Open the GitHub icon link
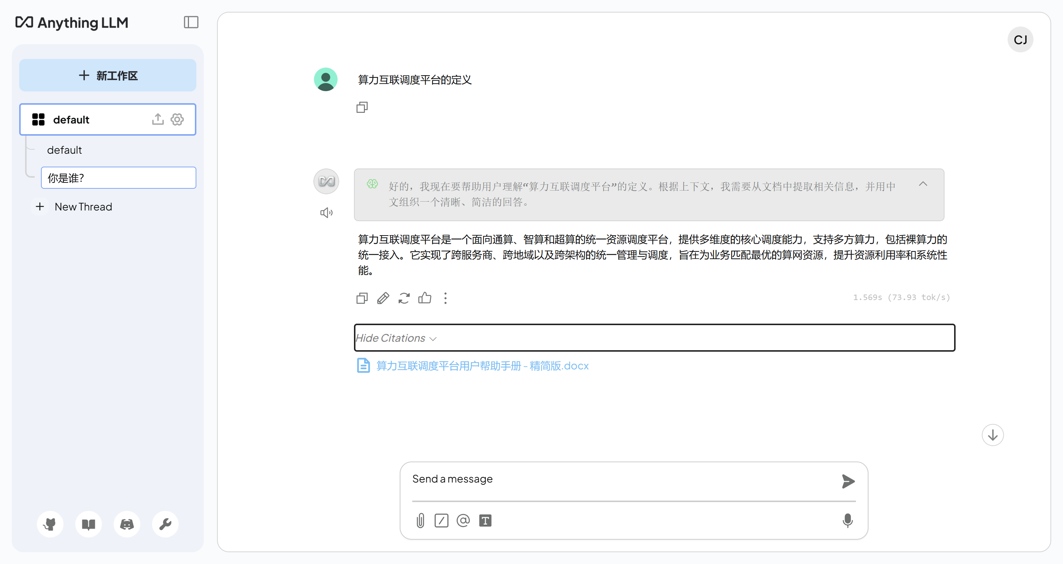Viewport: 1063px width, 564px height. click(50, 525)
